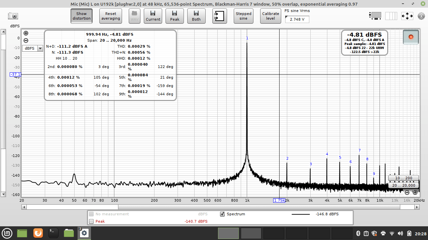Zoom out horizontal axis minus icon
The height and width of the screenshot is (240, 428).
click(407, 192)
